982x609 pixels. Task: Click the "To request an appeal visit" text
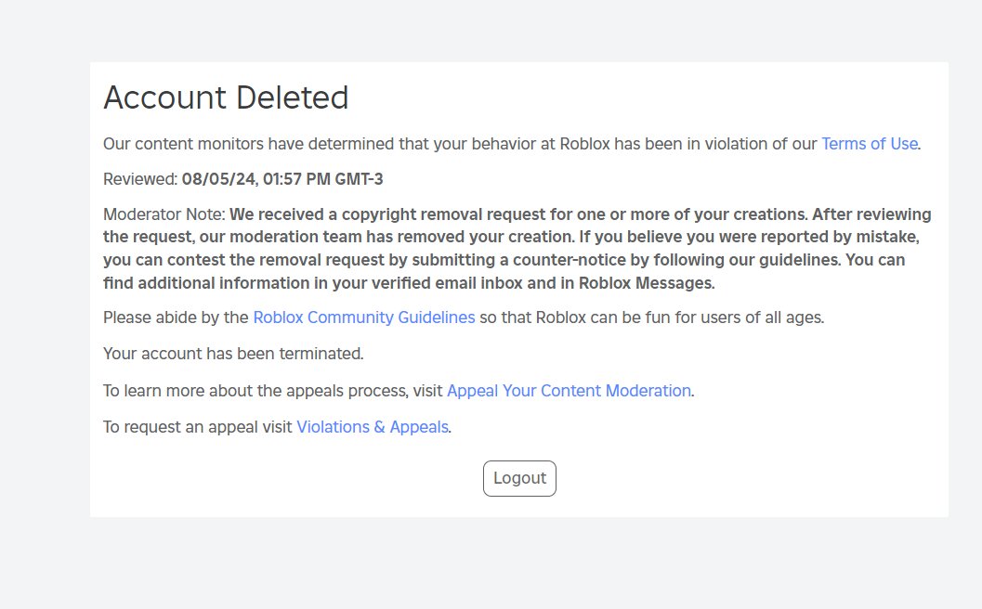(198, 428)
